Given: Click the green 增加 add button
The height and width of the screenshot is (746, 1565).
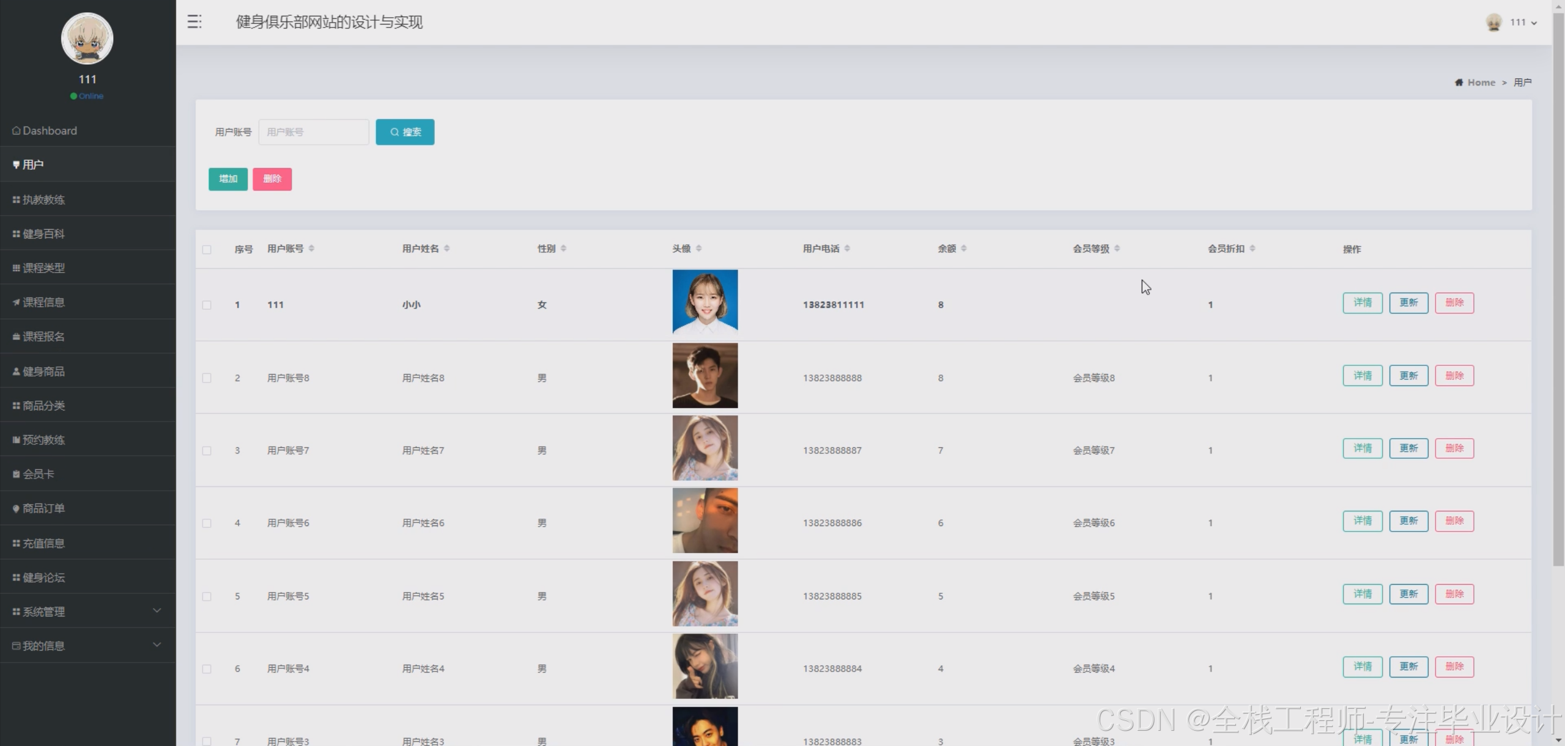Looking at the screenshot, I should pyautogui.click(x=228, y=179).
